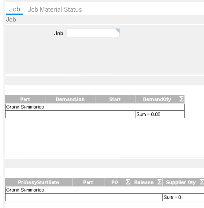Select the DemandQty column header
The width and height of the screenshot is (204, 208).
(157, 99)
